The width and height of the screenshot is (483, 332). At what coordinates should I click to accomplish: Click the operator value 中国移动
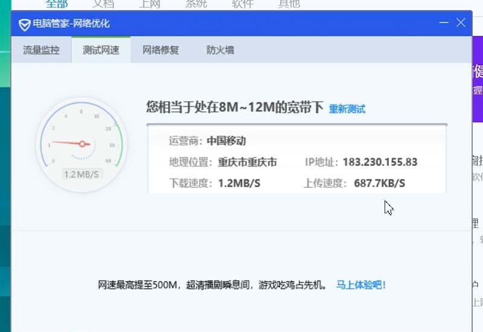point(226,141)
